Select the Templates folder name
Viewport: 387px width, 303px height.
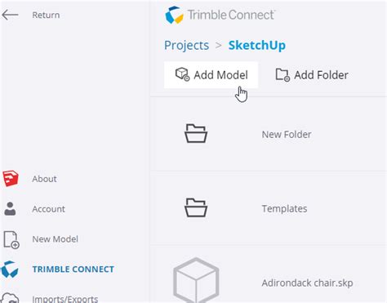(284, 209)
